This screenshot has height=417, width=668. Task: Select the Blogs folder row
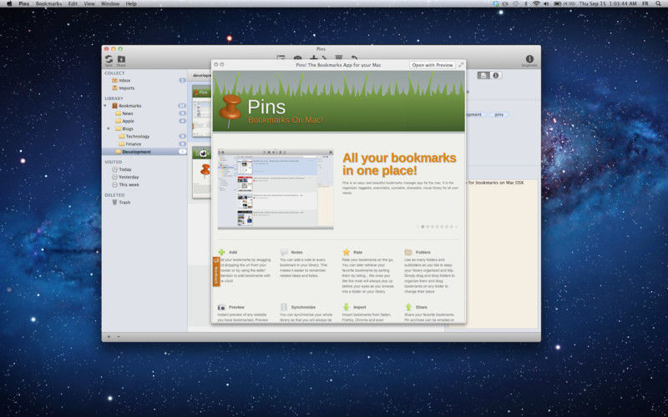tap(144, 128)
